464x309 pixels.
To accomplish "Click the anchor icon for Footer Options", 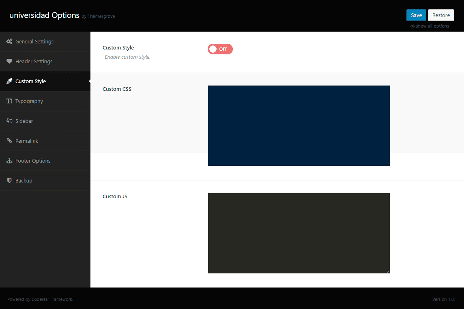I will click(9, 161).
